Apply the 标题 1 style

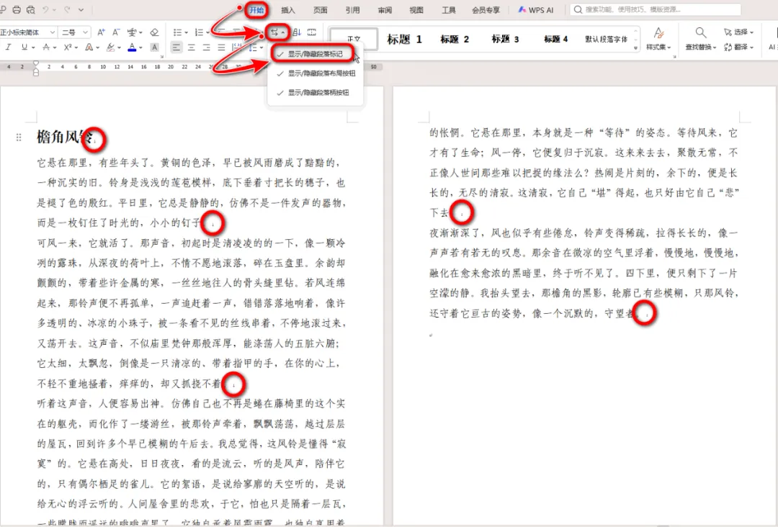(404, 39)
